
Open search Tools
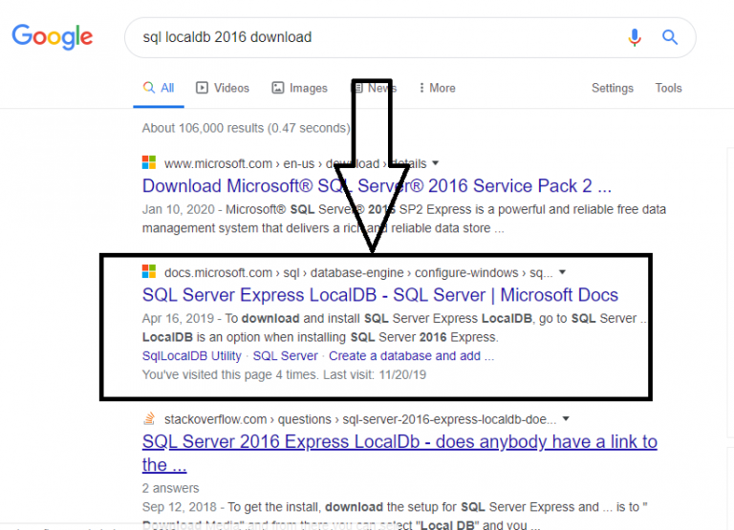click(x=668, y=88)
